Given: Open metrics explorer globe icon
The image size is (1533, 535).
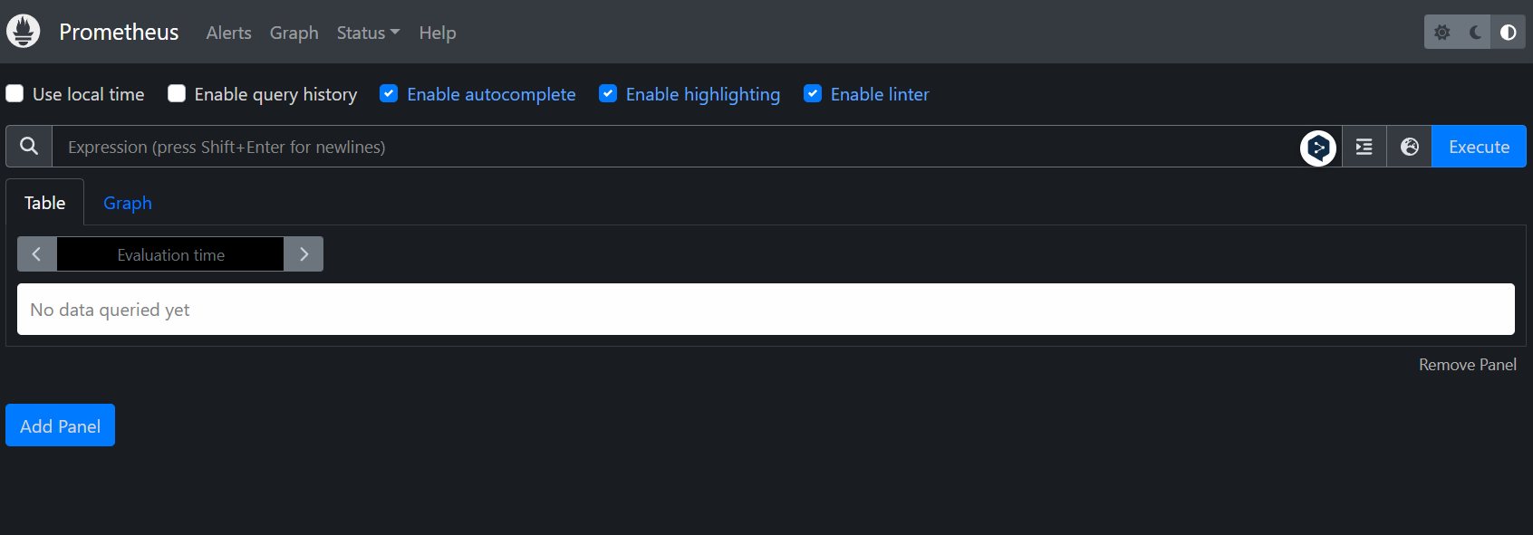Looking at the screenshot, I should (1410, 147).
